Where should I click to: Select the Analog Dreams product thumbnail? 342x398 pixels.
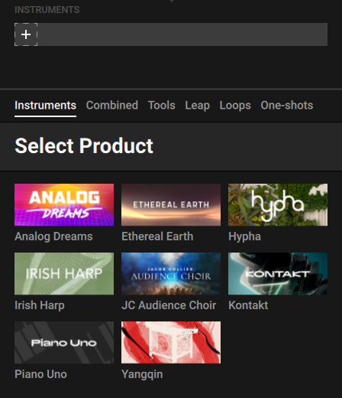[x=64, y=204]
